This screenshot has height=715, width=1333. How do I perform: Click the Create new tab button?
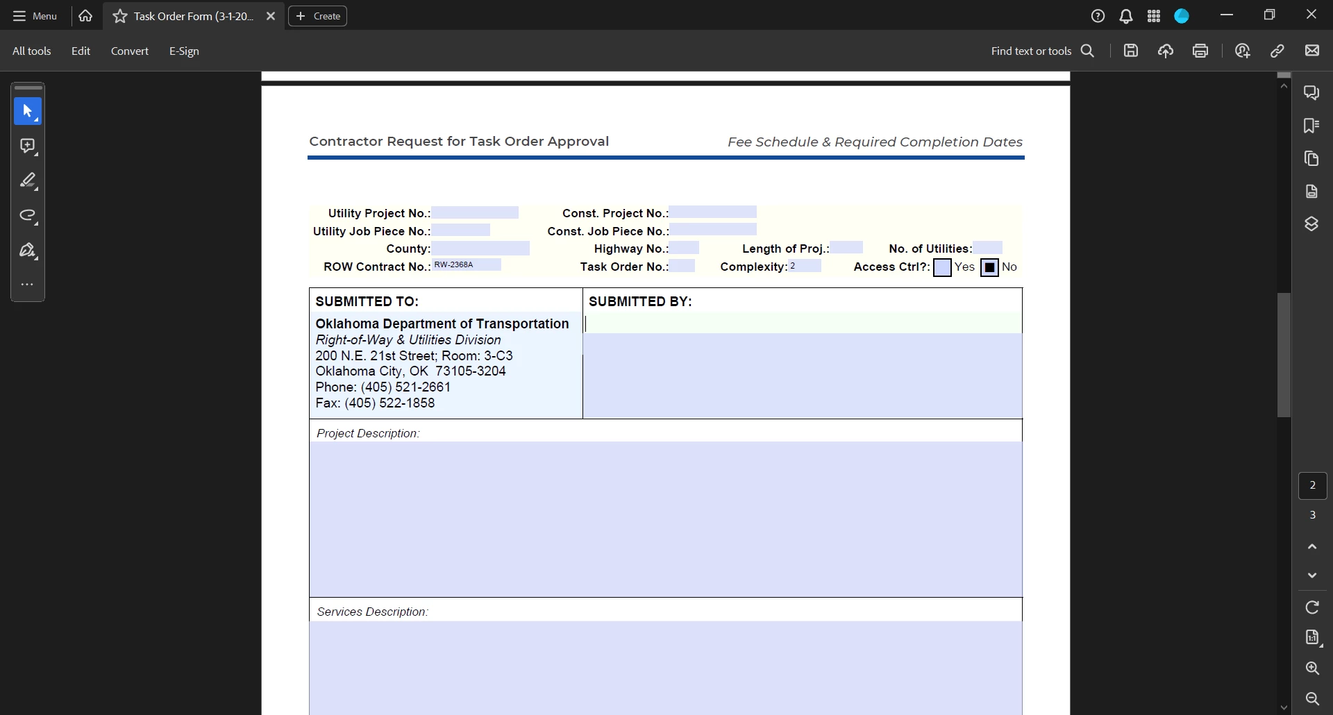click(318, 16)
